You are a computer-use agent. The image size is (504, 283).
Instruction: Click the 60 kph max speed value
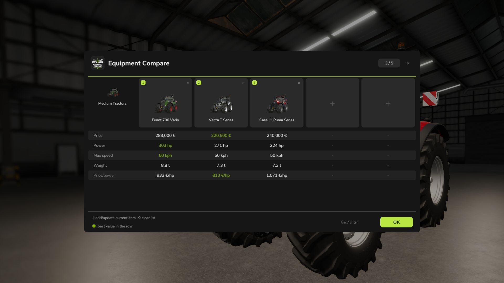(165, 155)
